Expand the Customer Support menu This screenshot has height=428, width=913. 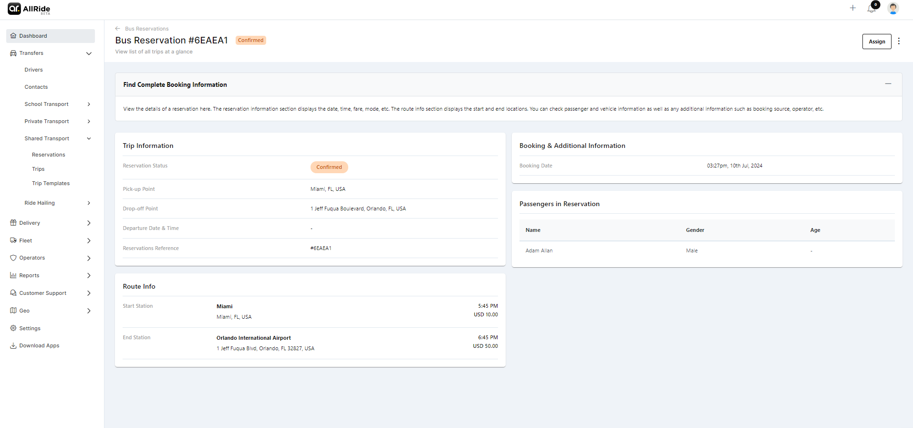coord(89,293)
